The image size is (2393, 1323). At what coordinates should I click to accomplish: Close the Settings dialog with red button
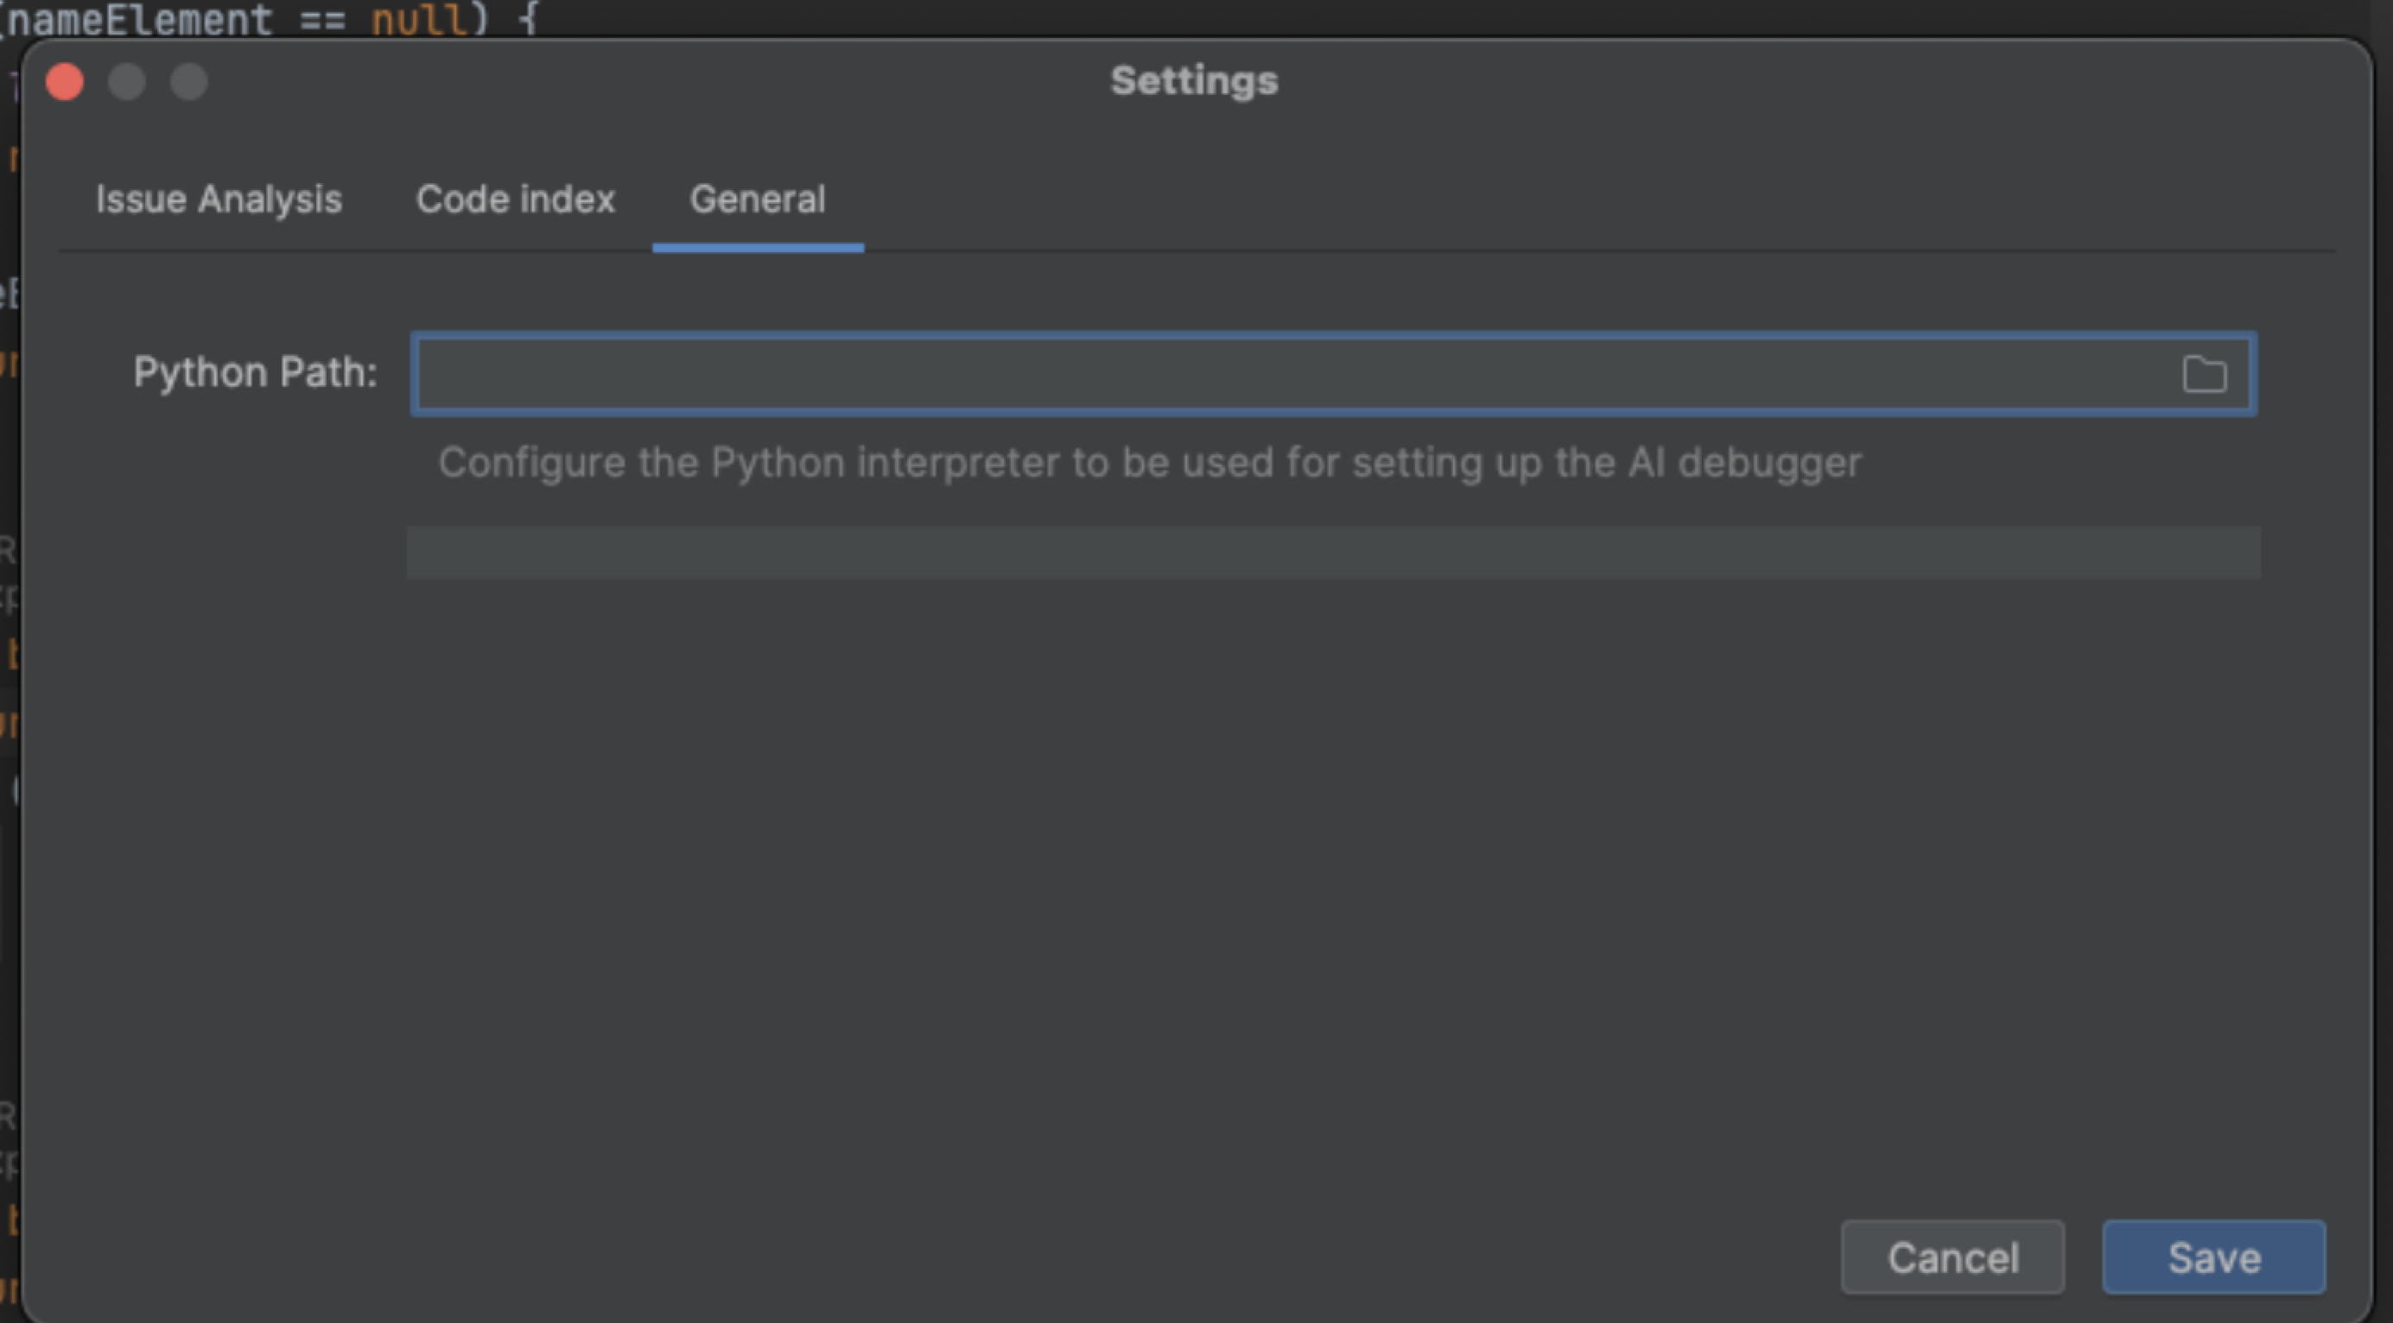65,82
